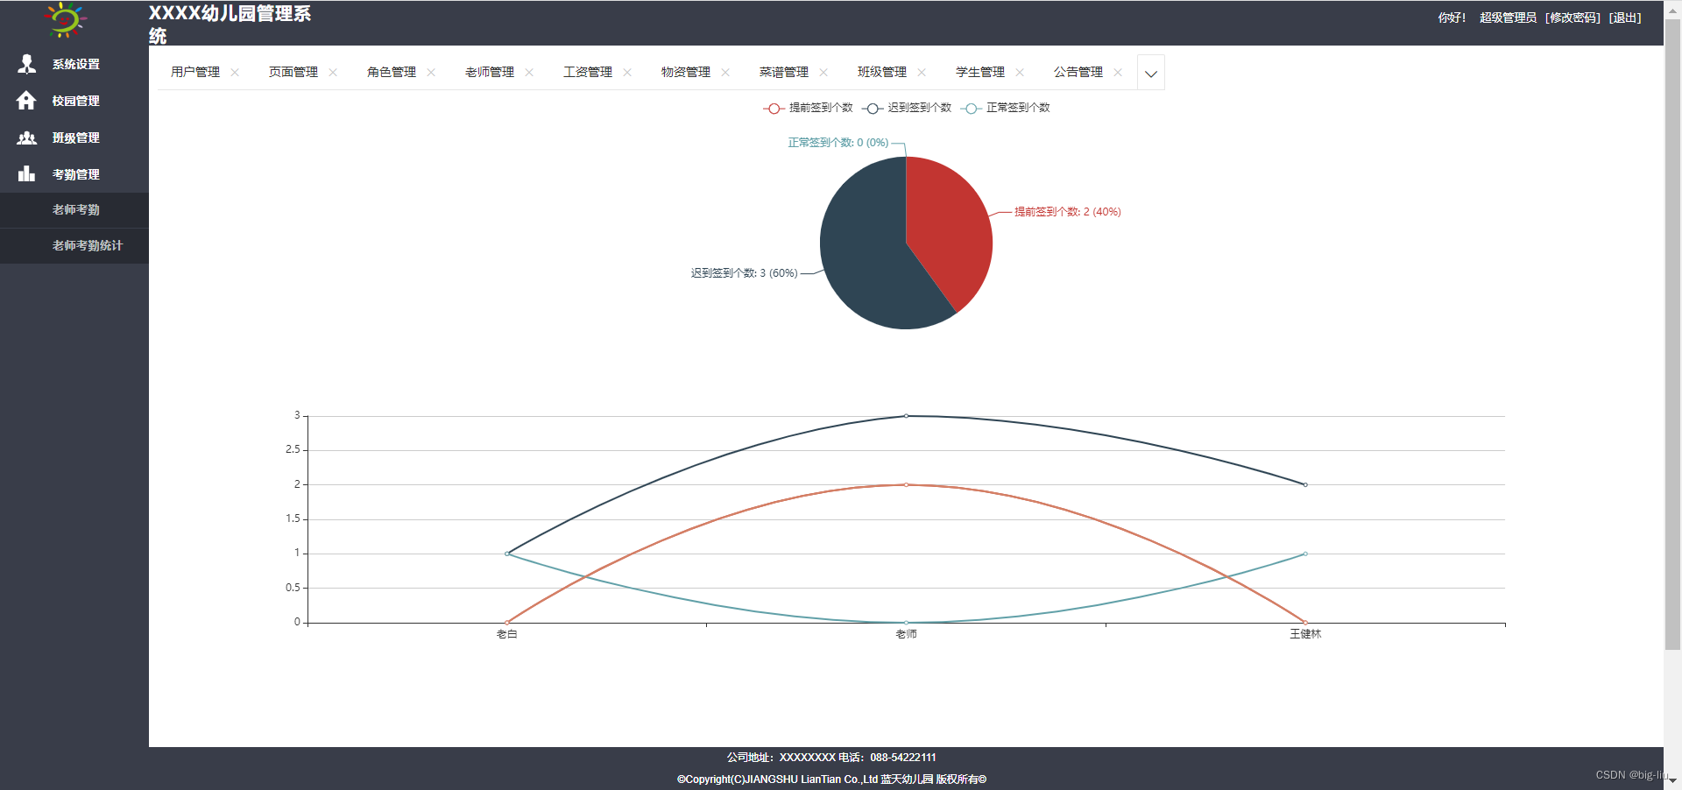Switch to the 物资管理 tab
Screen dimensions: 1682x790
[686, 72]
